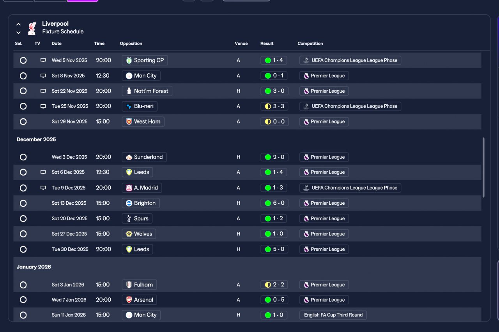Click the Liverpool club crest

[32, 28]
